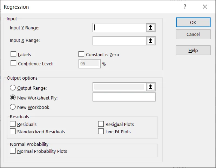Choose the New Worksheet Ply option
Image resolution: width=216 pixels, height=168 pixels.
pos(13,97)
